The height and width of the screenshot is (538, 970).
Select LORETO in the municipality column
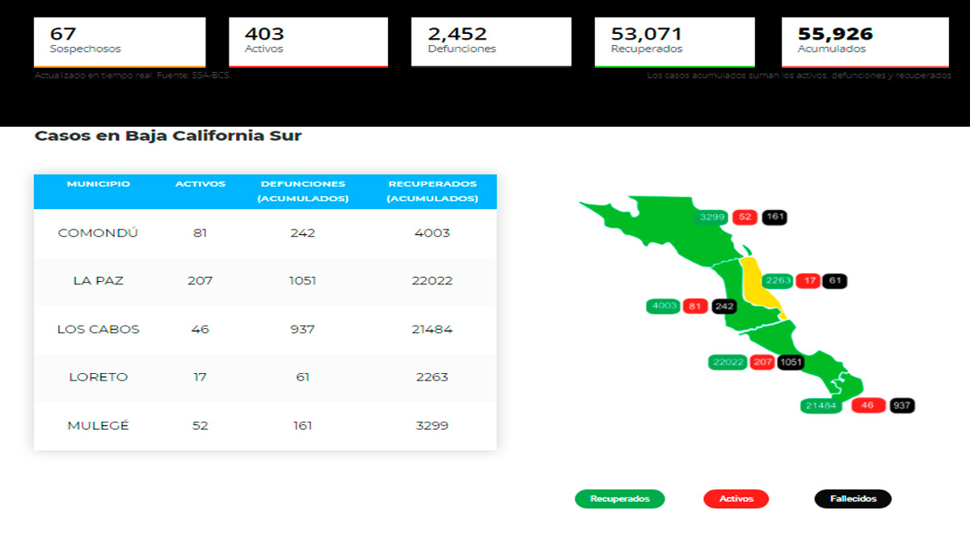[x=99, y=377]
